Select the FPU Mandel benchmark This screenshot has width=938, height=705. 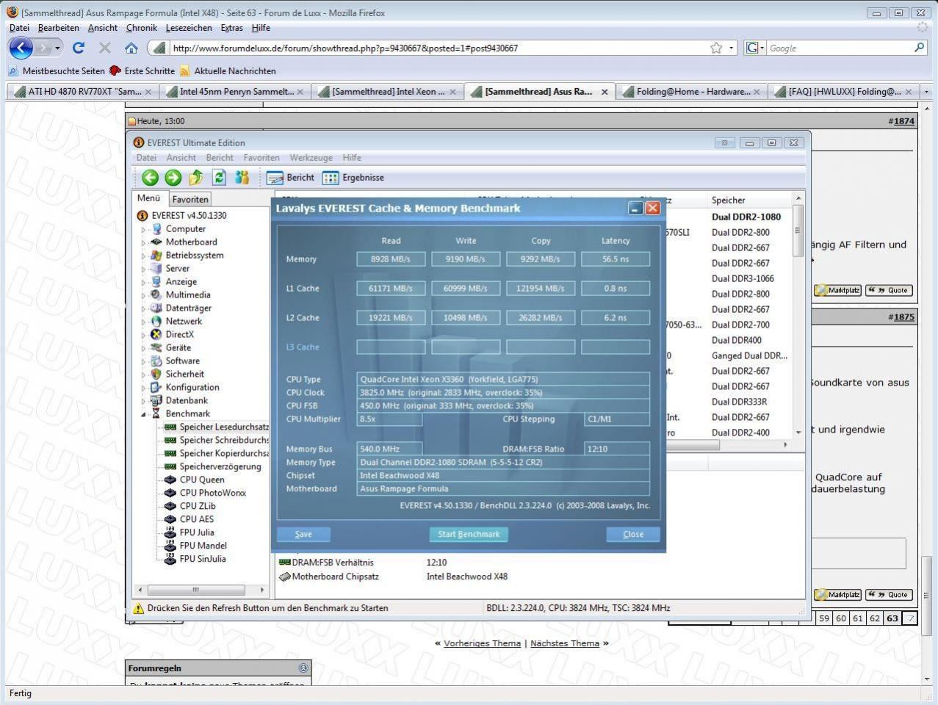tap(203, 546)
